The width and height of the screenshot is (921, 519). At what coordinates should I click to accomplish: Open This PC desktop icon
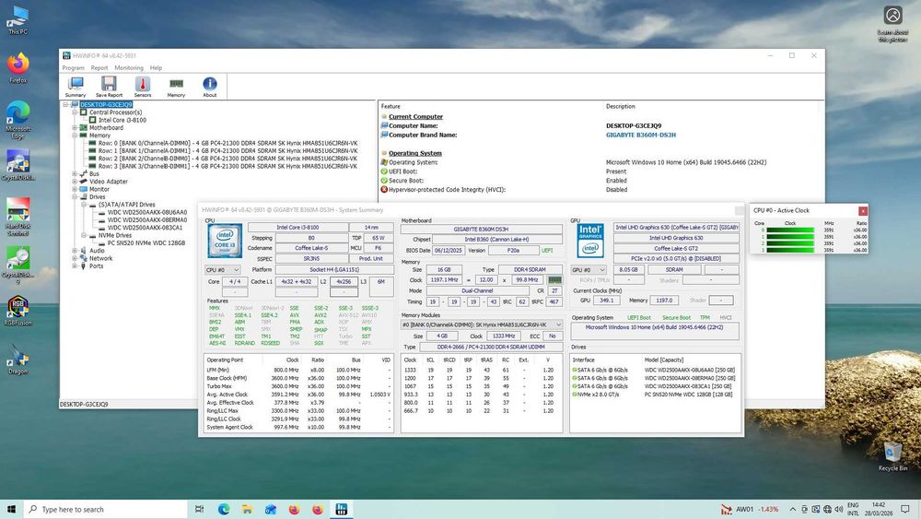click(x=17, y=20)
